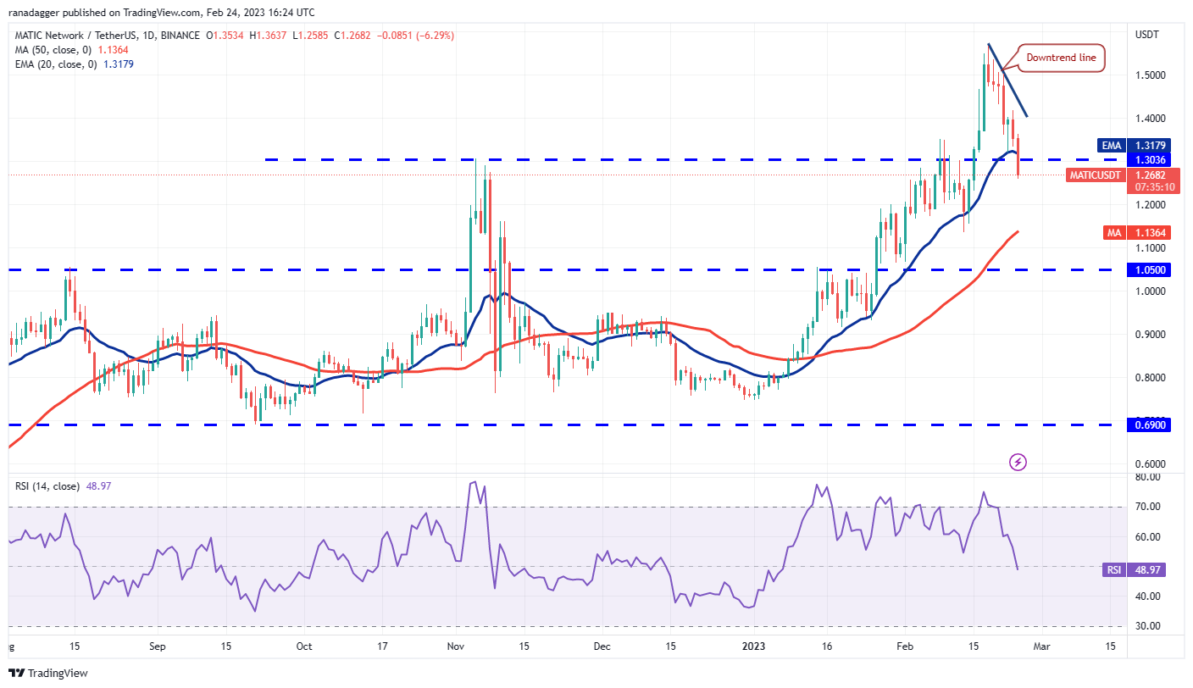Viewport: 1193px width, 688px height.
Task: Click the 80.00 RSI axis label
Action: coord(1147,477)
